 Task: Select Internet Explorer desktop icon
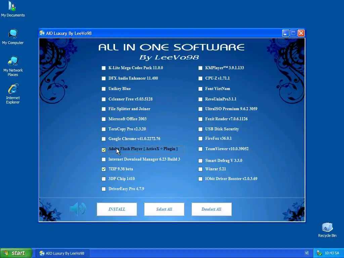coord(13,94)
